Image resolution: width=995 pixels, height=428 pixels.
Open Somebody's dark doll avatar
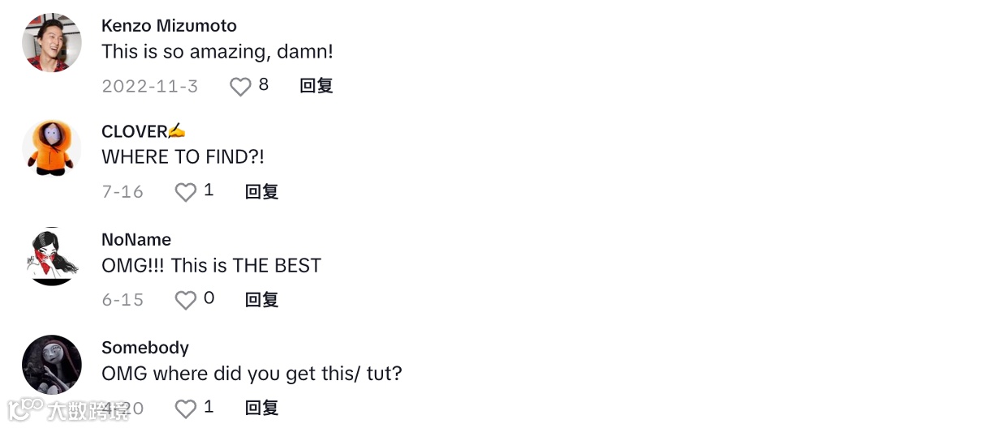pyautogui.click(x=51, y=364)
